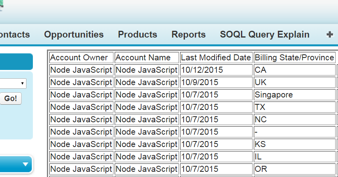Select the 10/12/2015 date cell

[x=216, y=70]
